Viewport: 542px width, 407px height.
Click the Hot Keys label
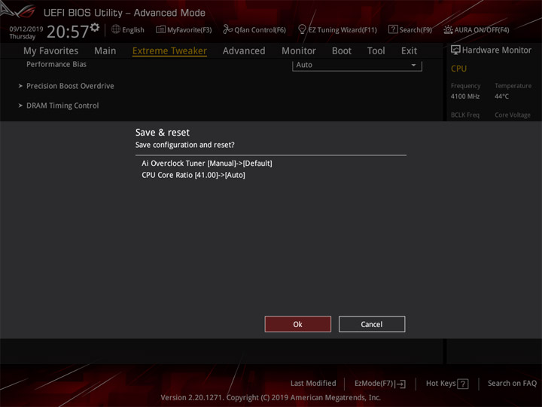tap(440, 383)
